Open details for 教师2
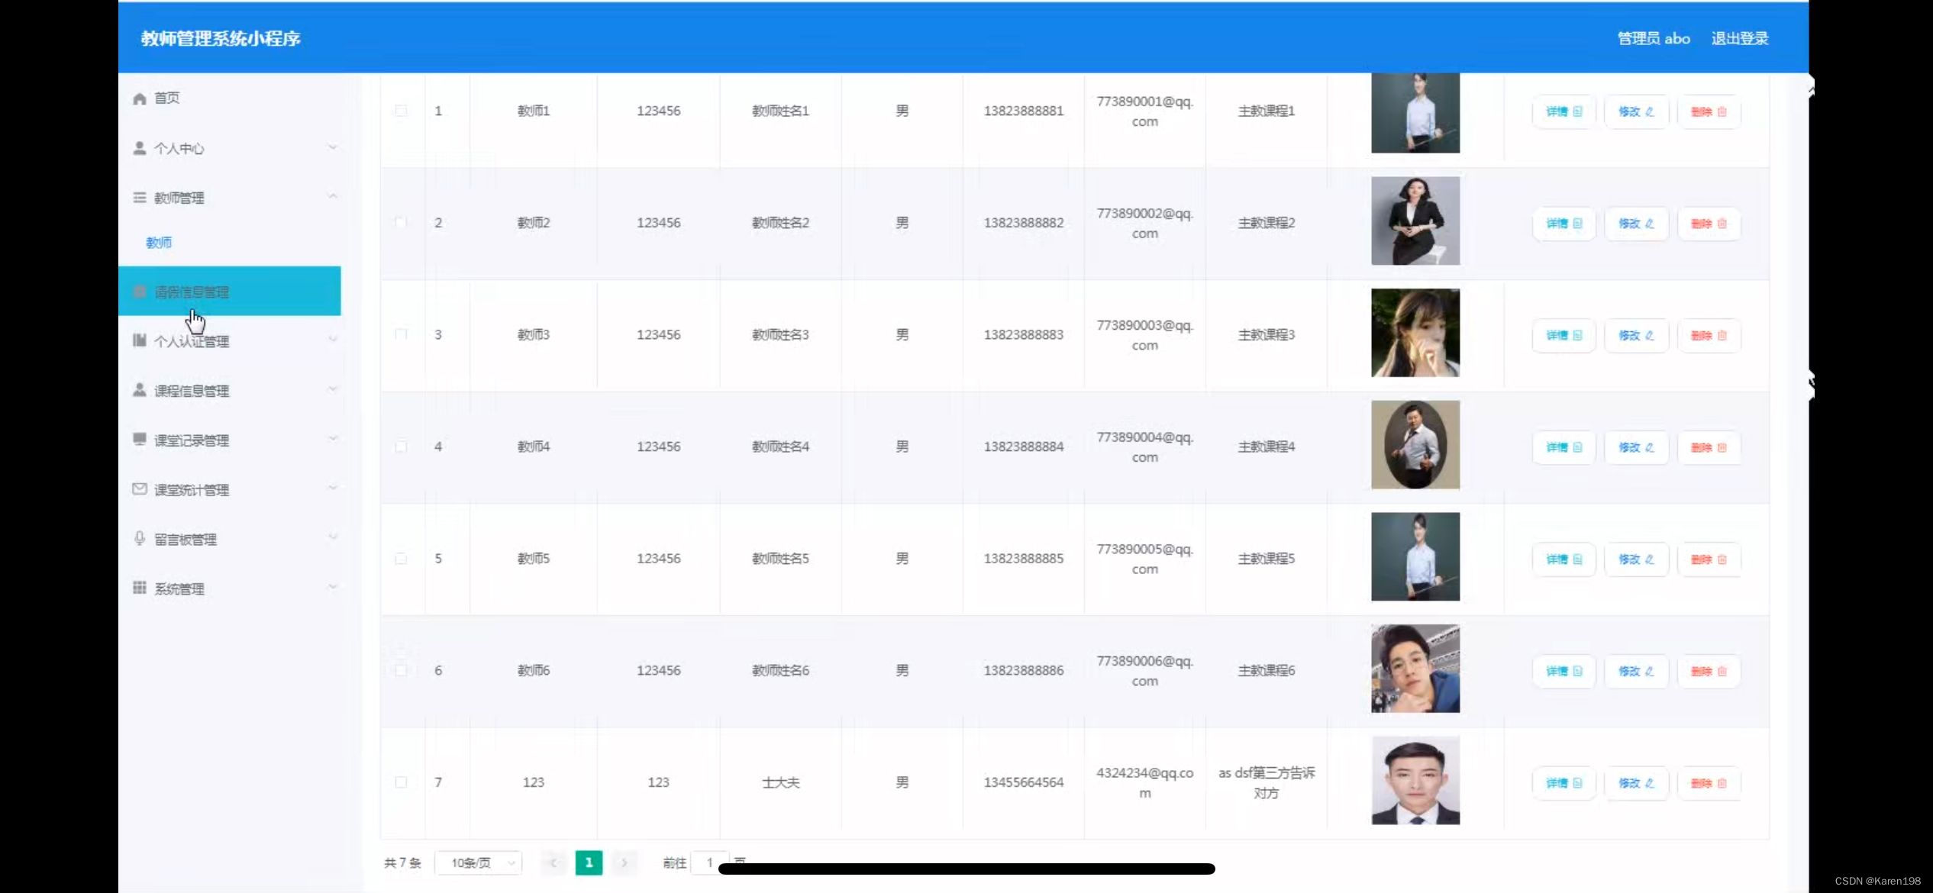 (x=1564, y=224)
